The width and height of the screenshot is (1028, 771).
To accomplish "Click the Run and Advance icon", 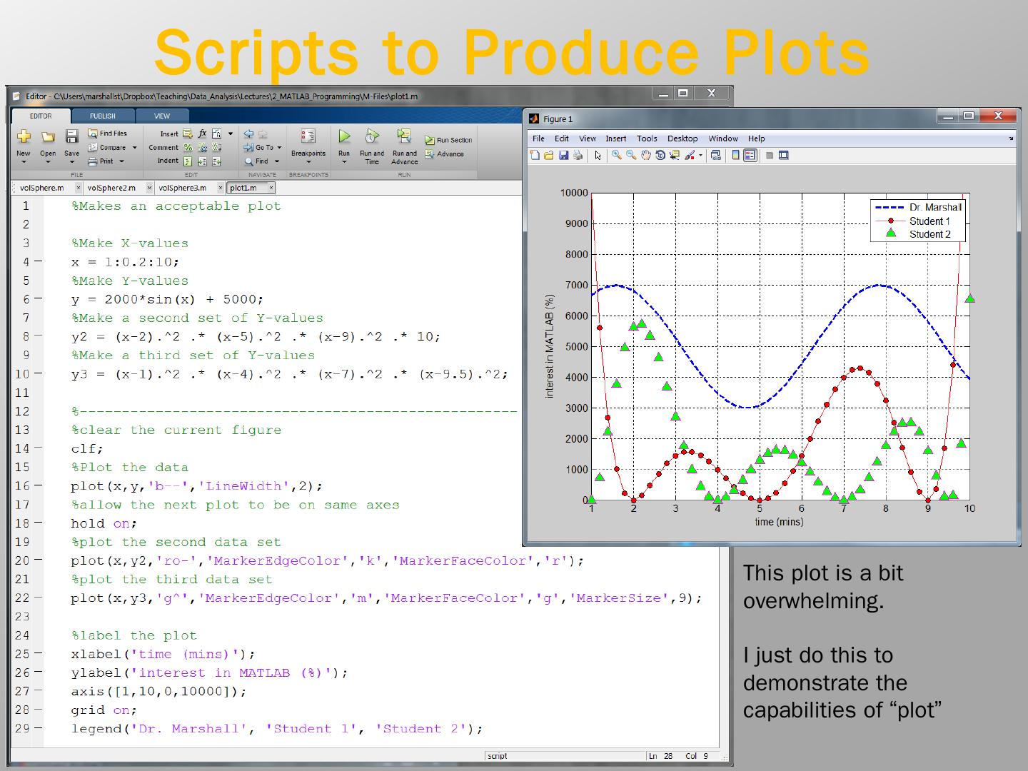I will click(x=404, y=136).
